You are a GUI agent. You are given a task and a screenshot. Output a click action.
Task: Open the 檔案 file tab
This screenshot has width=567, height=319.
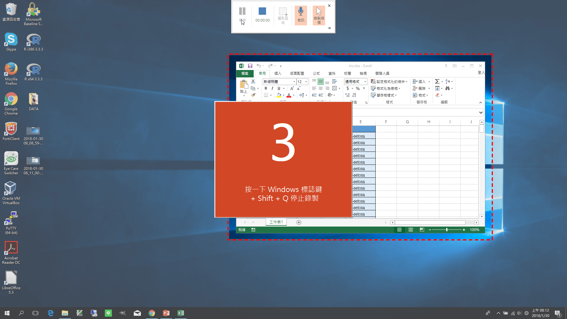tap(245, 73)
